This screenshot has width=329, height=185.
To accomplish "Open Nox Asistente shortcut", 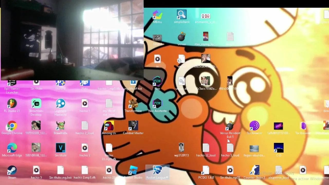I will tap(157, 106).
